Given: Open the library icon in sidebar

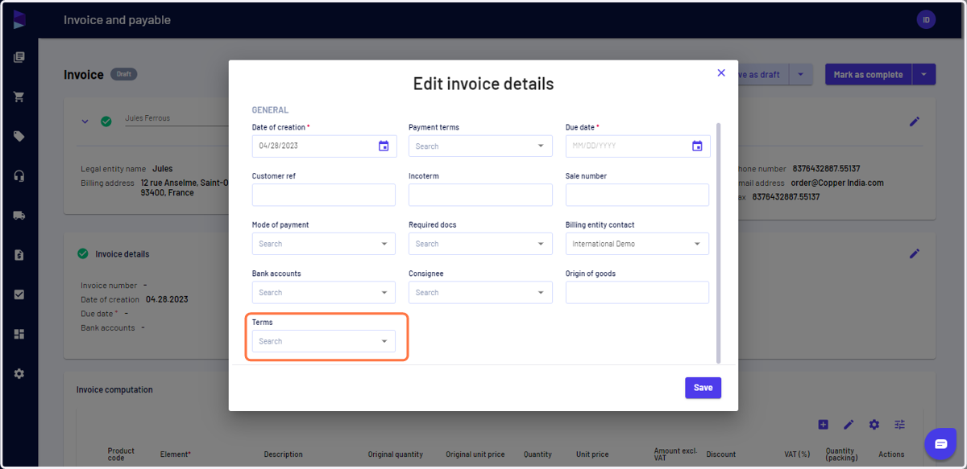Looking at the screenshot, I should click(19, 57).
